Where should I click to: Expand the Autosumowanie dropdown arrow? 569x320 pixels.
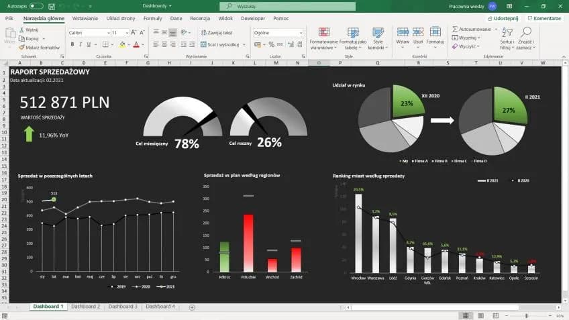tap(495, 30)
